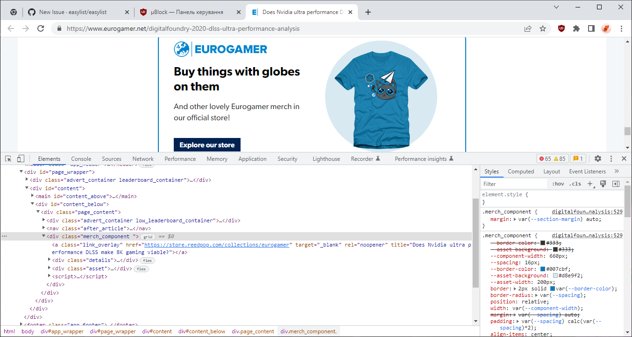Click the uBlock Origin extension icon
The width and height of the screenshot is (632, 337).
pos(561,28)
